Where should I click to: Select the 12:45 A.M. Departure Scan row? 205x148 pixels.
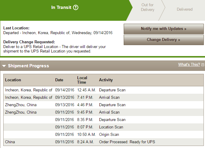(104, 90)
